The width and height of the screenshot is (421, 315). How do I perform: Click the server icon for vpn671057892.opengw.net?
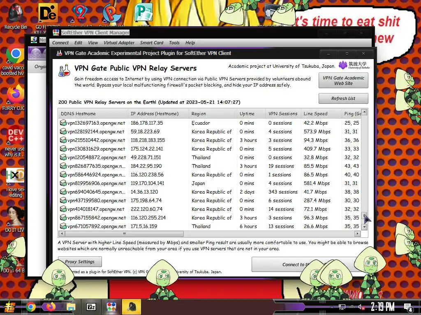coord(63,226)
